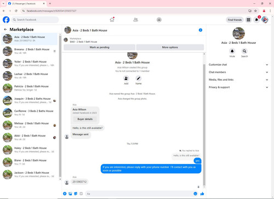Open Buyer details for Asia Wilson

coord(85,119)
